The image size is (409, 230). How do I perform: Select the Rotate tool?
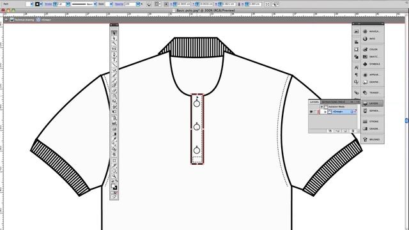tap(114, 96)
